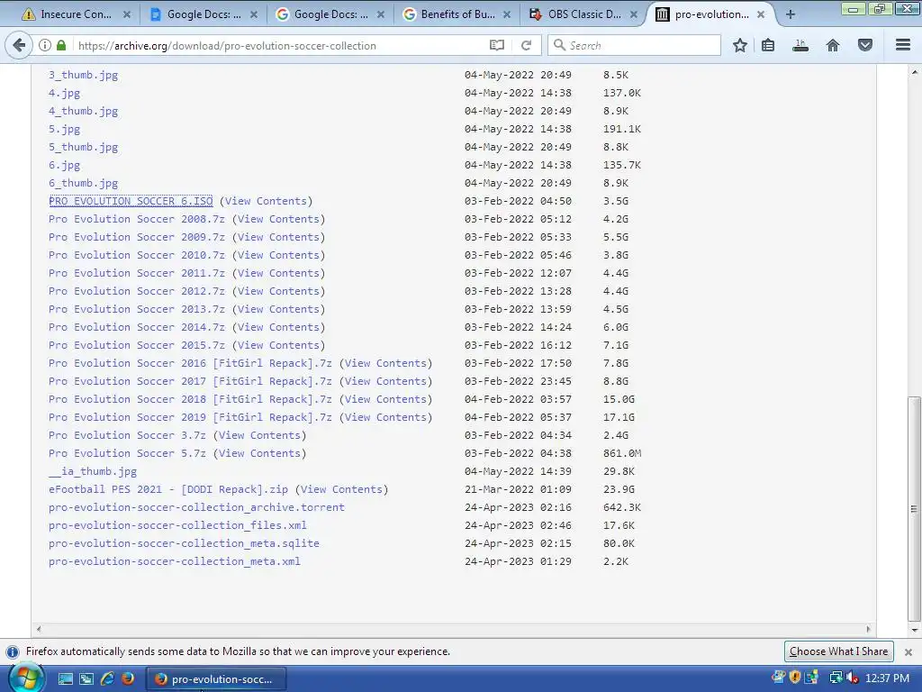Bookmark this page with the star icon
The image size is (922, 692).
pyautogui.click(x=740, y=45)
